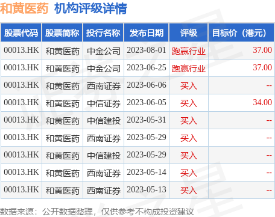The height and width of the screenshot is (217, 275).
Task: Click 买入 rating in the 2023-05-31 row
Action: pyautogui.click(x=189, y=121)
